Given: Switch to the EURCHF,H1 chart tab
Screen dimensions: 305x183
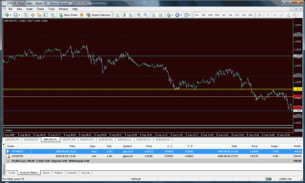Looking at the screenshot, I should pyautogui.click(x=143, y=140).
